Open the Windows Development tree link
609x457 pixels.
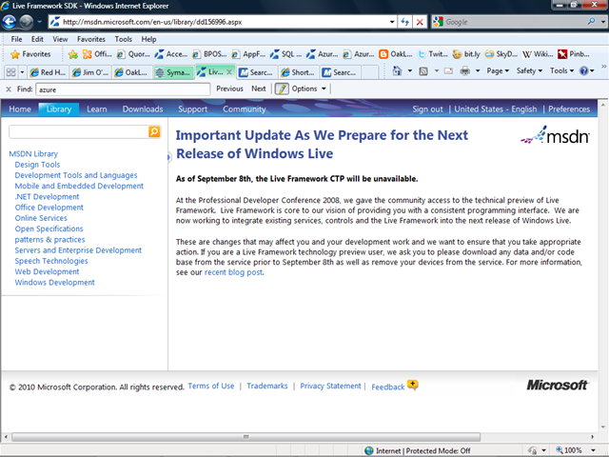point(55,283)
